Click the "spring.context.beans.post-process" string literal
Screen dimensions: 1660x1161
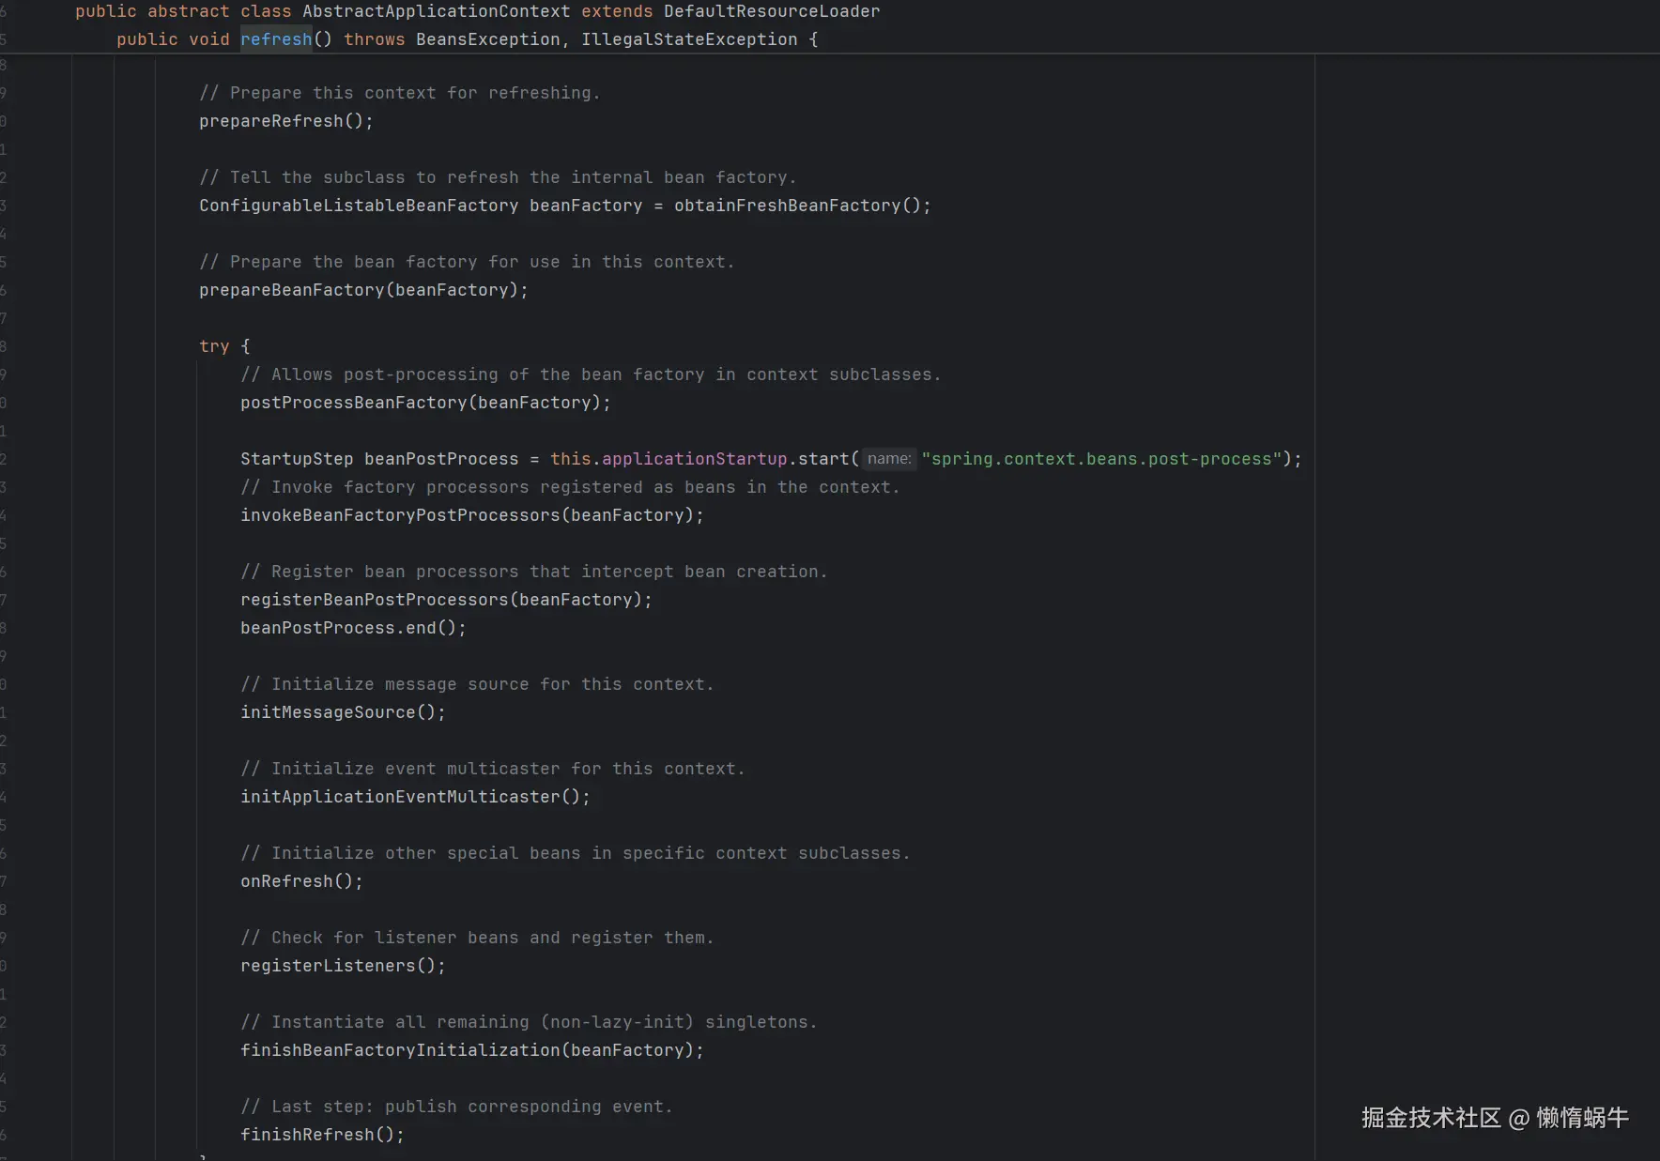(1101, 459)
